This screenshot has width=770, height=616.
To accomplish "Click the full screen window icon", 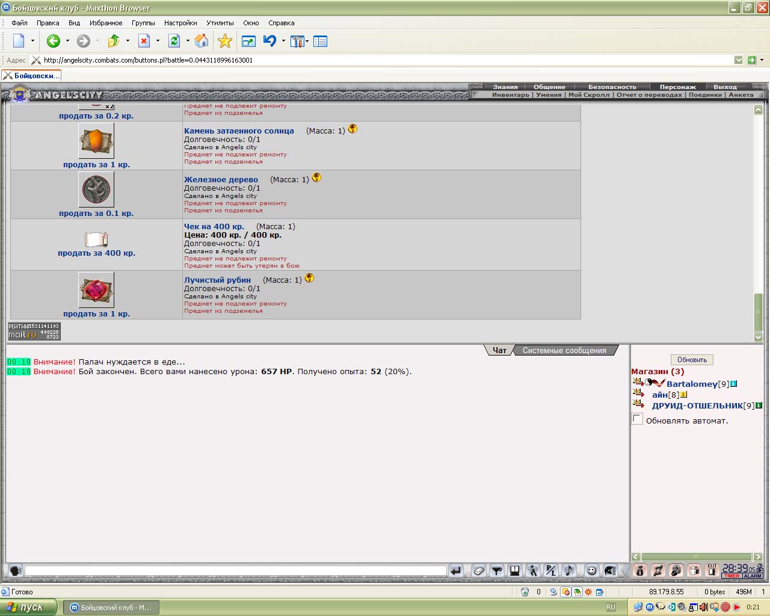I will [248, 41].
